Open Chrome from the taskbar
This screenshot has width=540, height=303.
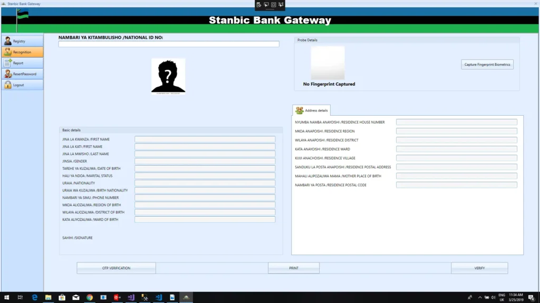(x=90, y=297)
